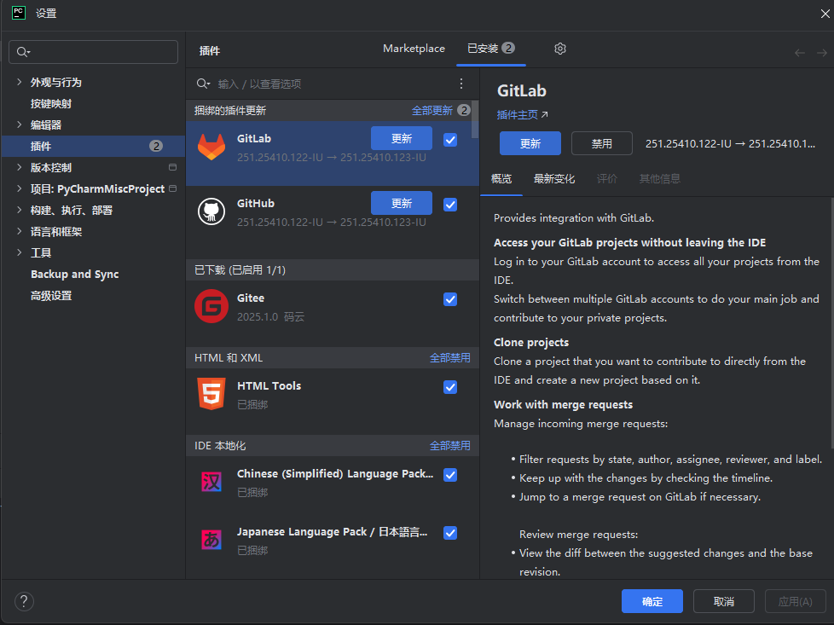Viewport: 834px width, 625px height.
Task: Disable the Gitee plugin checkbox
Action: pyautogui.click(x=450, y=299)
